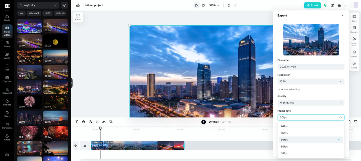Click the circular play icon next to trash
Screen dimensions: 361x161
90,122
